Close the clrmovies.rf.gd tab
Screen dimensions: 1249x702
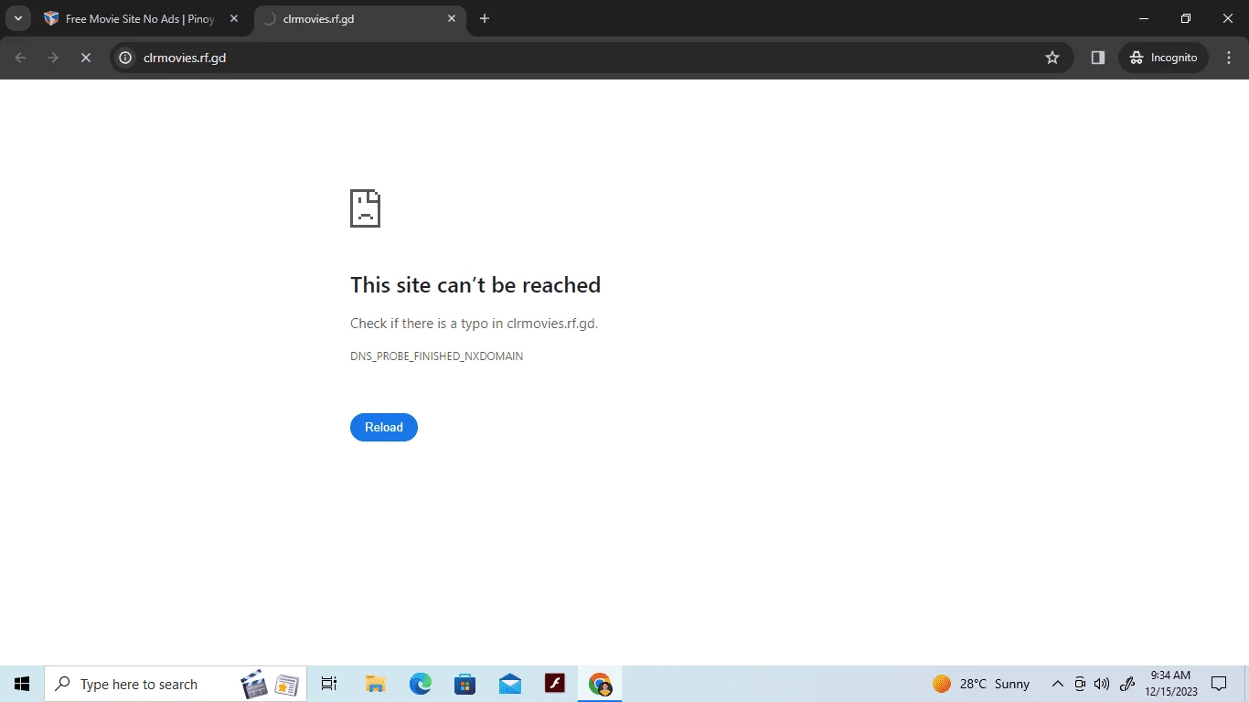coord(452,18)
